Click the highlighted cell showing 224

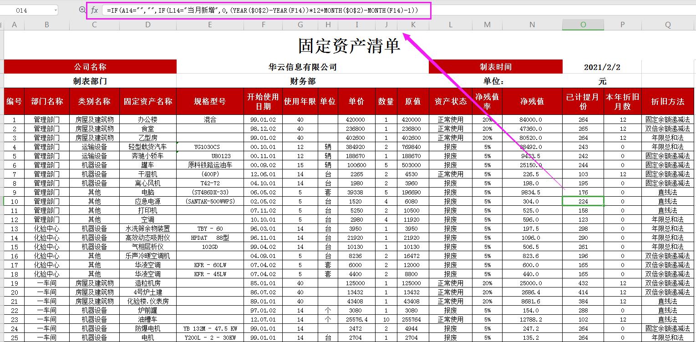pyautogui.click(x=583, y=201)
